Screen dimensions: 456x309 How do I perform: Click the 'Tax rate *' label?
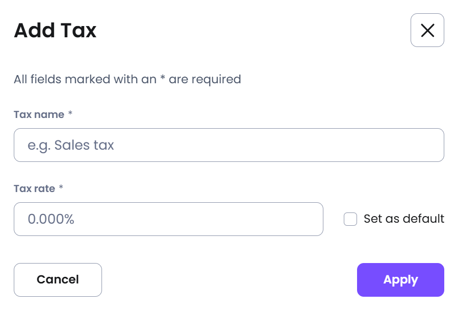tap(38, 188)
